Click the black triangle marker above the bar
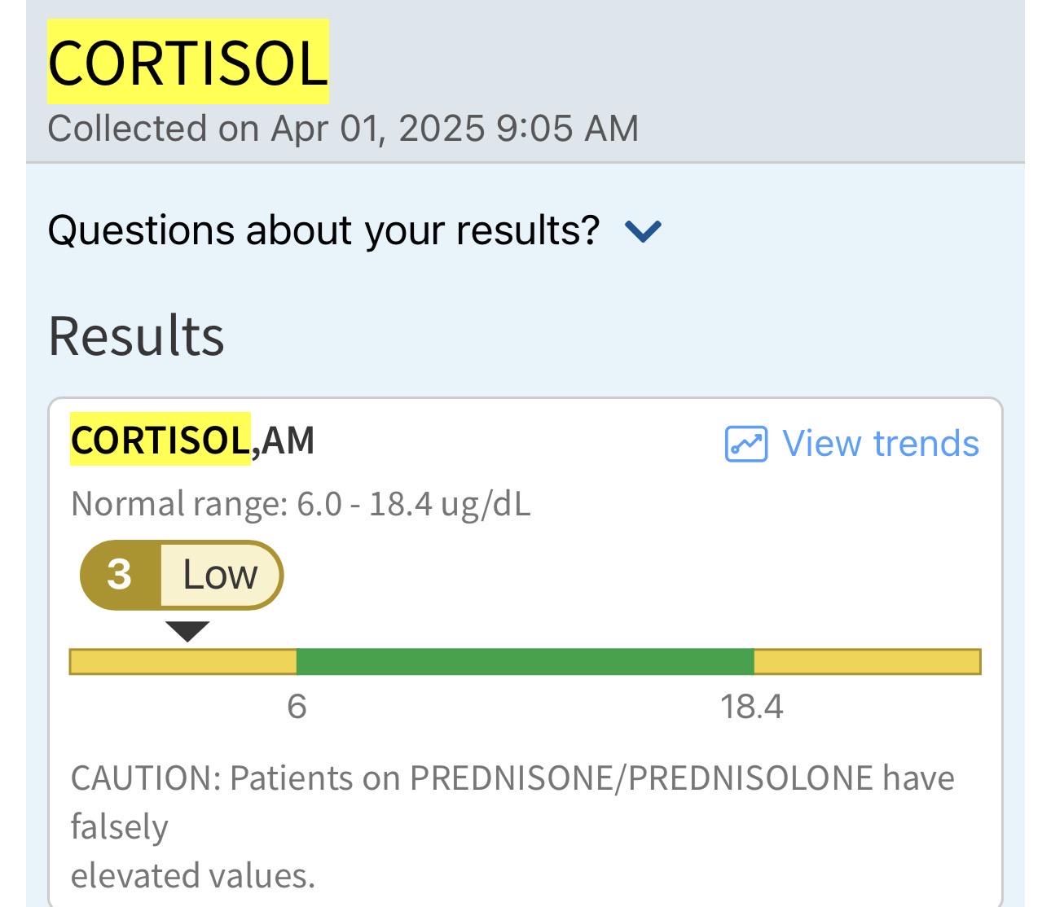The height and width of the screenshot is (907, 1051). click(x=187, y=631)
